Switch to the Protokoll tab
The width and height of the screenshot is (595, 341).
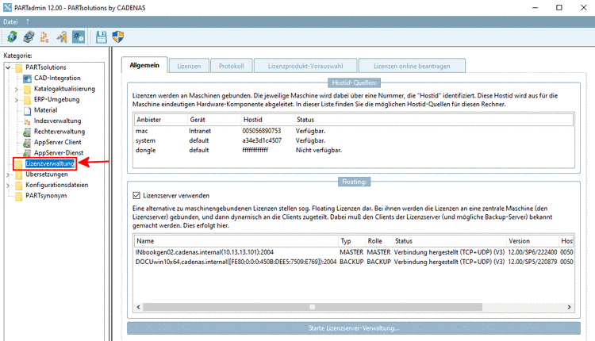click(x=232, y=66)
